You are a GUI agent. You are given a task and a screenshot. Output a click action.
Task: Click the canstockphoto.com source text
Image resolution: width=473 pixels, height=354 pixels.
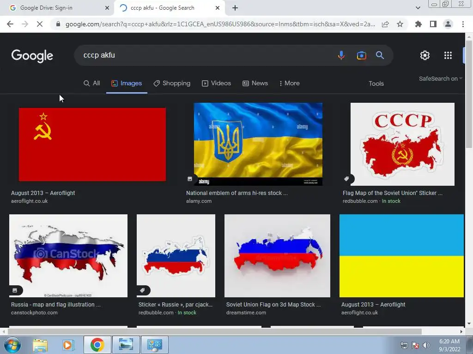(x=34, y=313)
